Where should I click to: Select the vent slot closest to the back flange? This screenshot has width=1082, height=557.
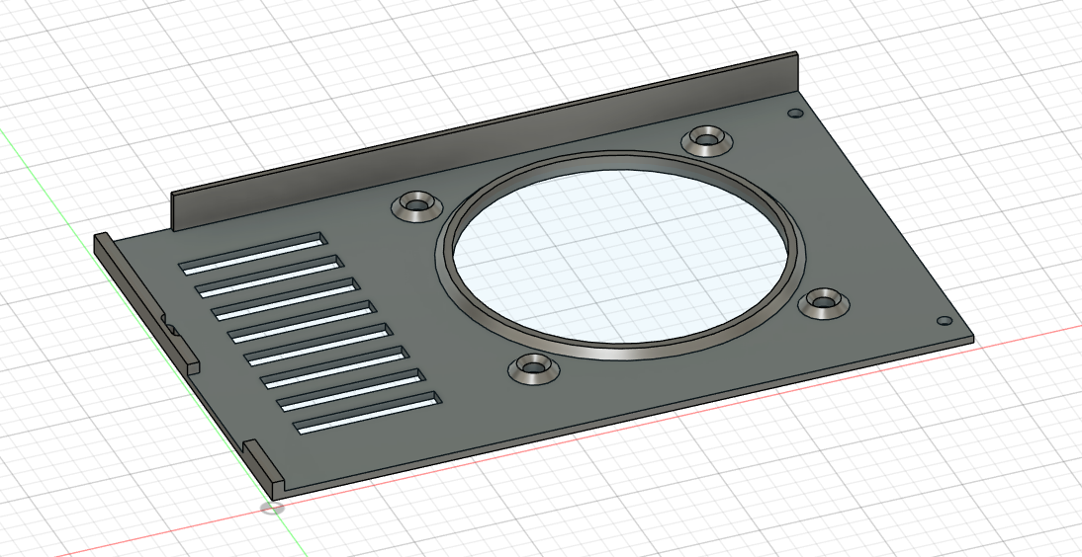253,252
